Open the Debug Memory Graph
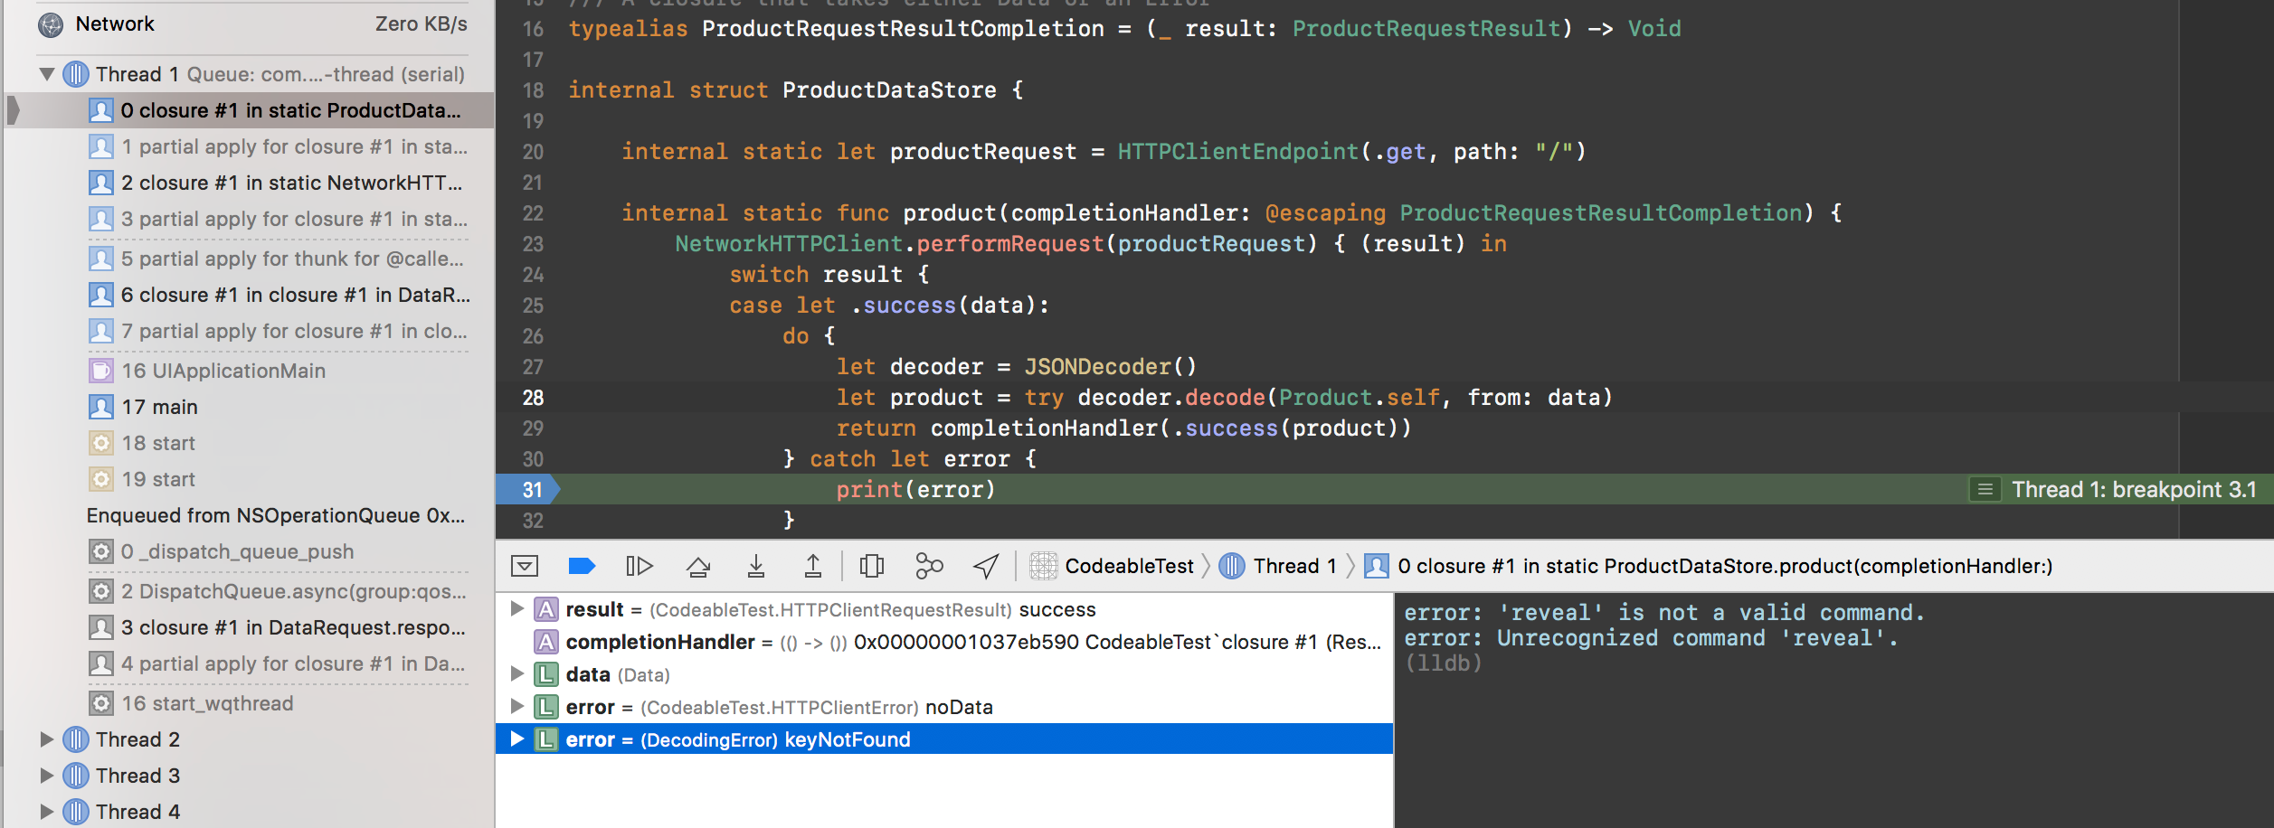2274x828 pixels. (x=928, y=565)
